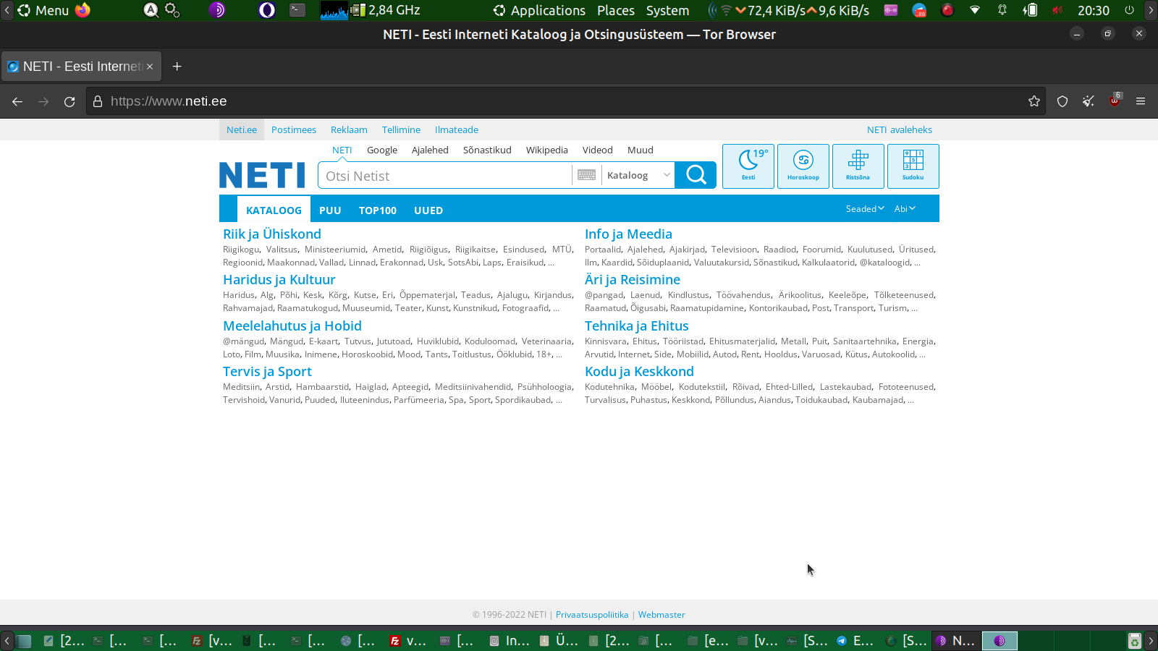Open the Äri ja Reisimine category
The image size is (1158, 651).
(x=633, y=280)
